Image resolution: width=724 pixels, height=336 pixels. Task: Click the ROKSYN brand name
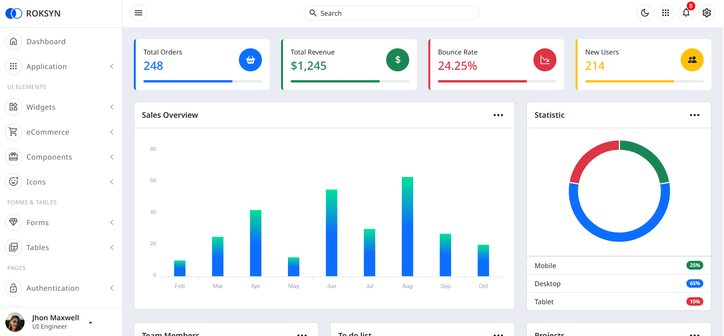(43, 13)
